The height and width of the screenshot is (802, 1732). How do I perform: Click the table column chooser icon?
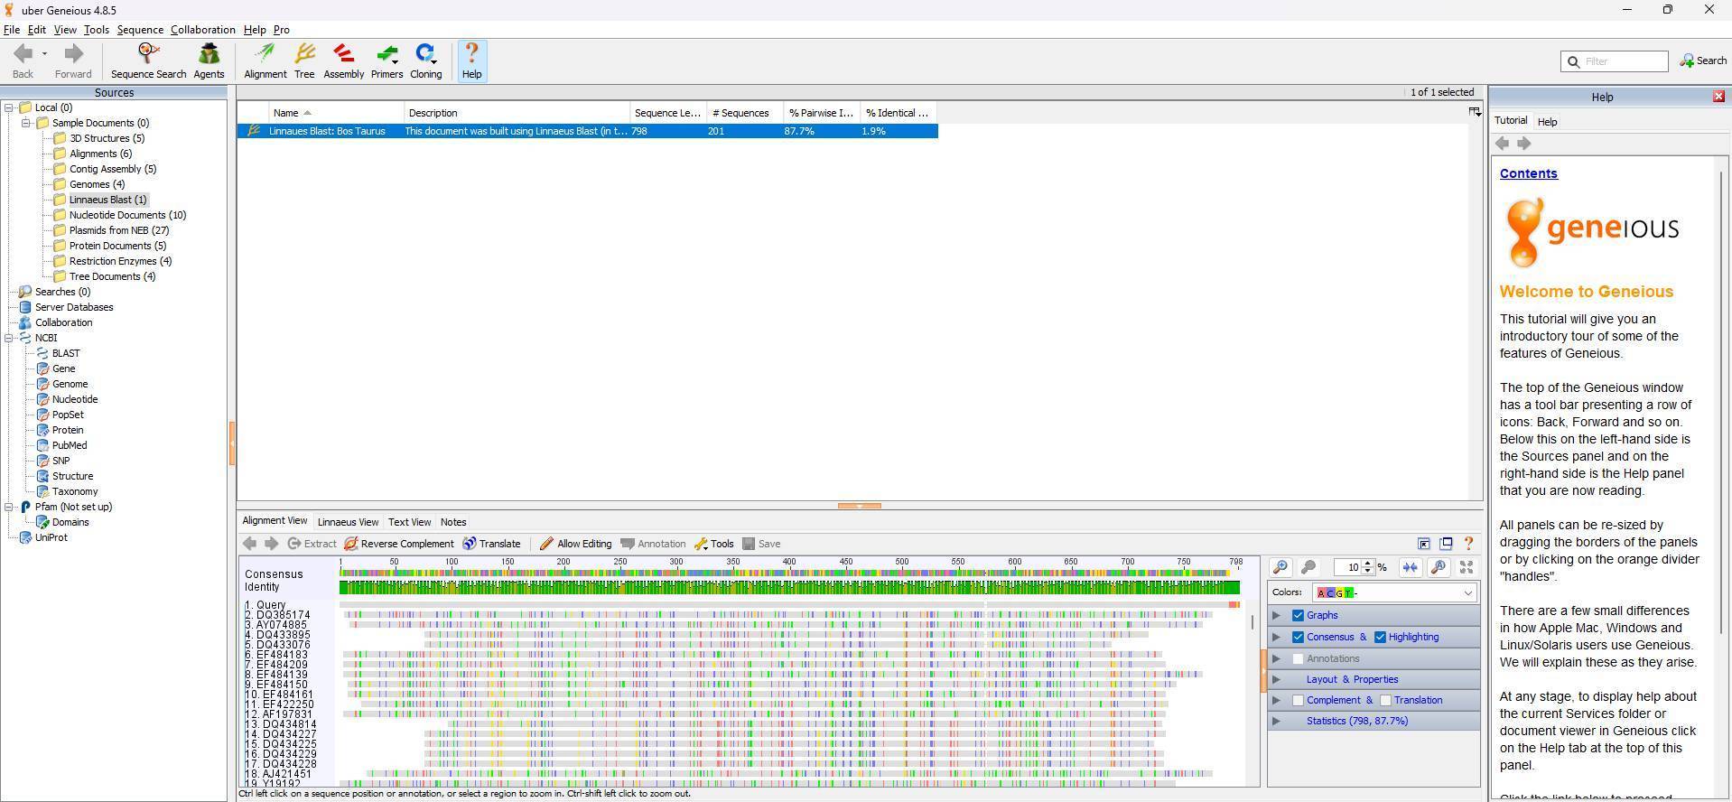point(1474,112)
